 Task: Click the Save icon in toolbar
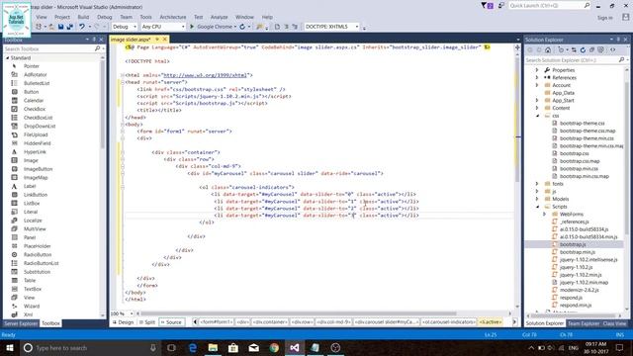coord(60,27)
